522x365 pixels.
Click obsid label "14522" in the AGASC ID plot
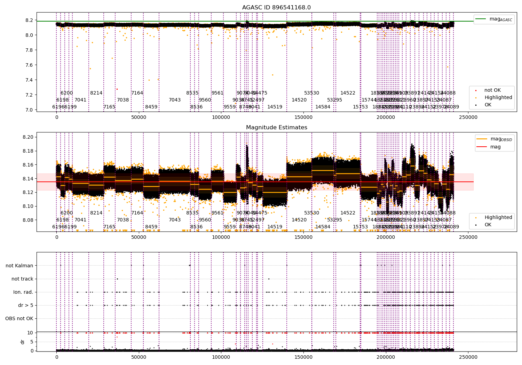pos(348,93)
